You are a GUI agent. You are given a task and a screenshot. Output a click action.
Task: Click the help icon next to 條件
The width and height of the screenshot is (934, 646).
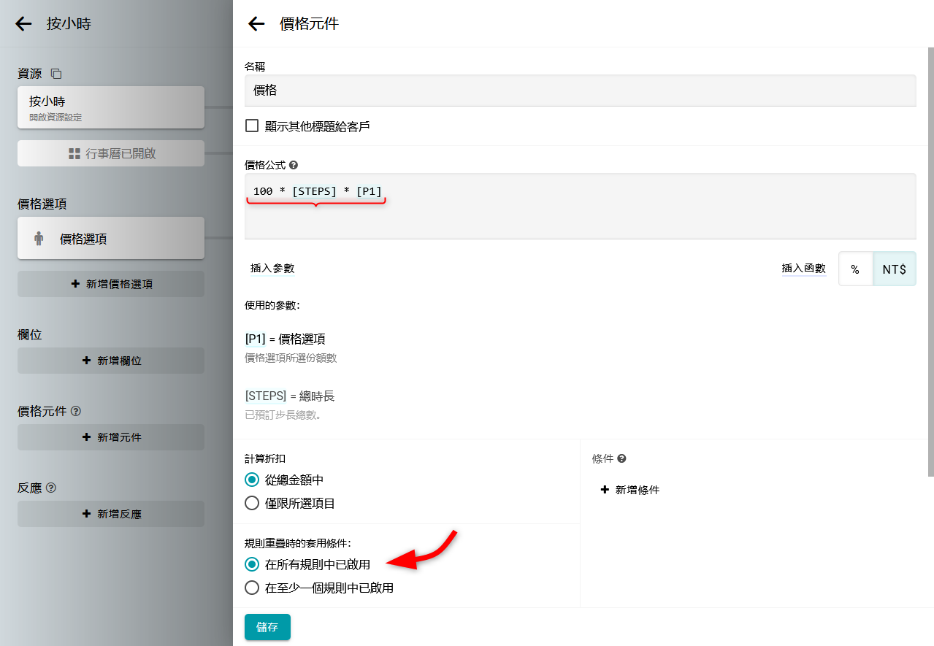click(x=621, y=459)
